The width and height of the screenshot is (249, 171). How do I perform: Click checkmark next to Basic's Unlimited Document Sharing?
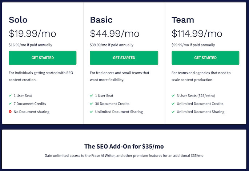click(92, 112)
